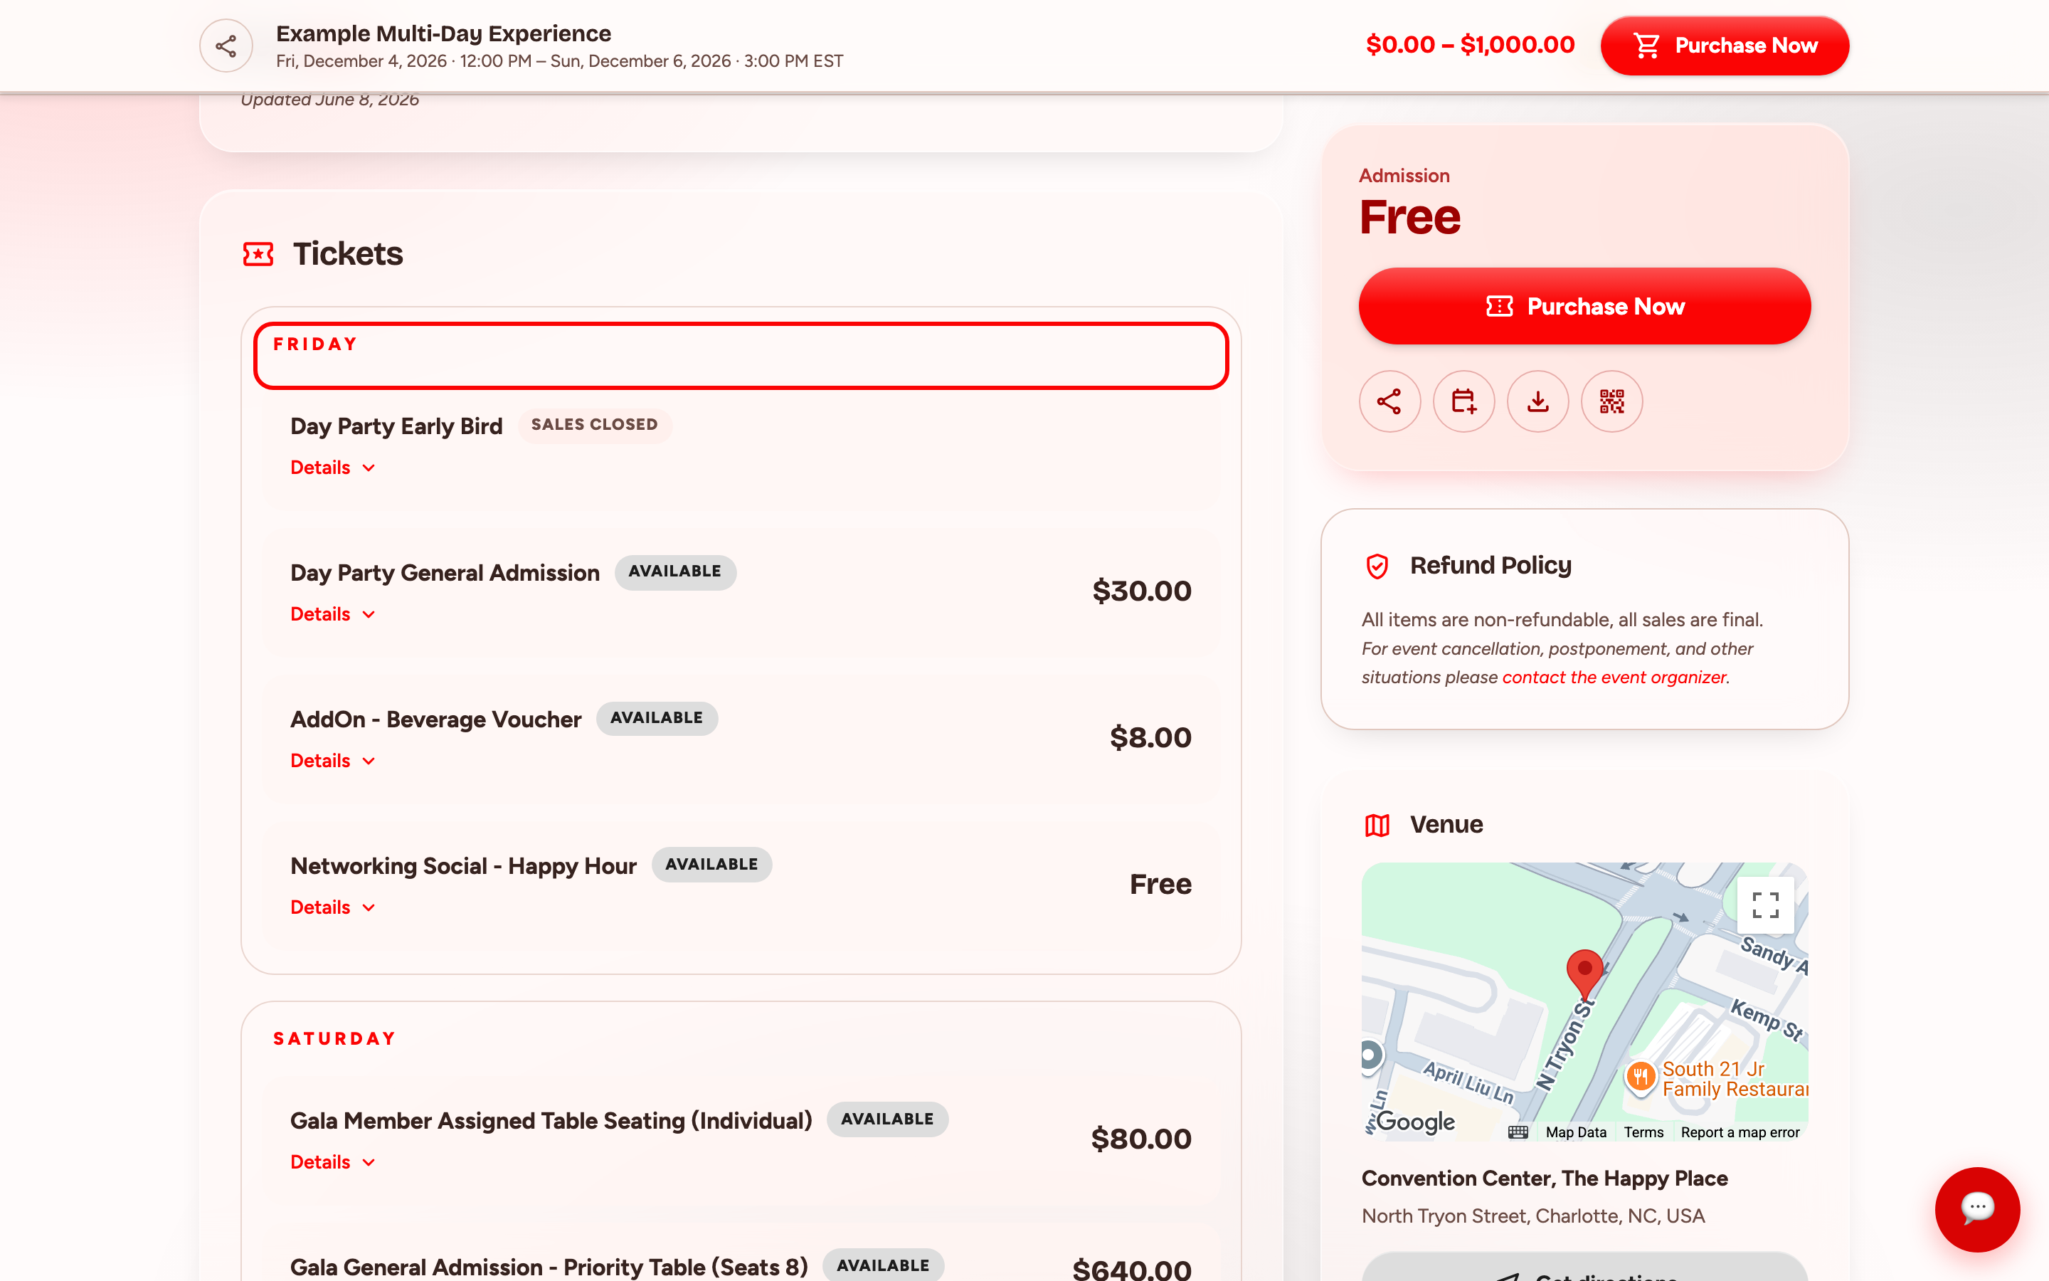The image size is (2049, 1281).
Task: Click the SALES CLOSED badge
Action: [x=594, y=424]
